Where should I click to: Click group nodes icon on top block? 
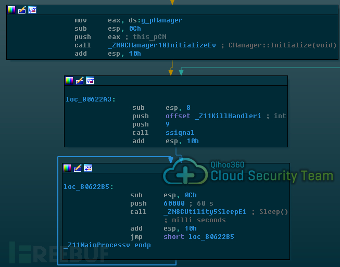32,10
